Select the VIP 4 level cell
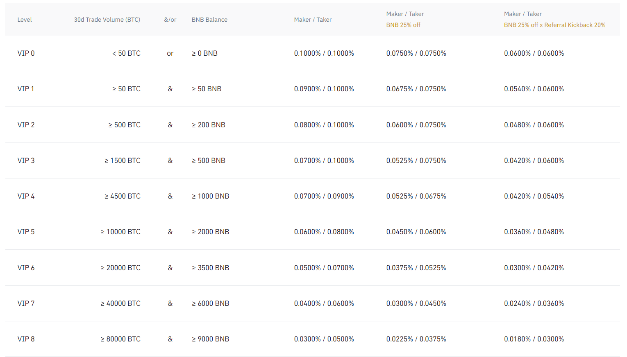The image size is (627, 357). coord(26,196)
